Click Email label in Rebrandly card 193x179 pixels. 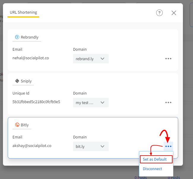click(x=17, y=49)
